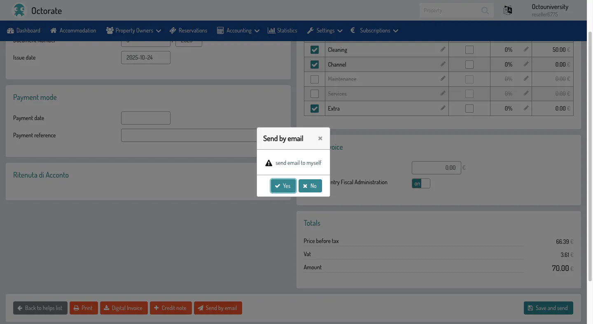Check the Maintenance row checkbox
Viewport: 593px width, 324px height.
(x=315, y=79)
